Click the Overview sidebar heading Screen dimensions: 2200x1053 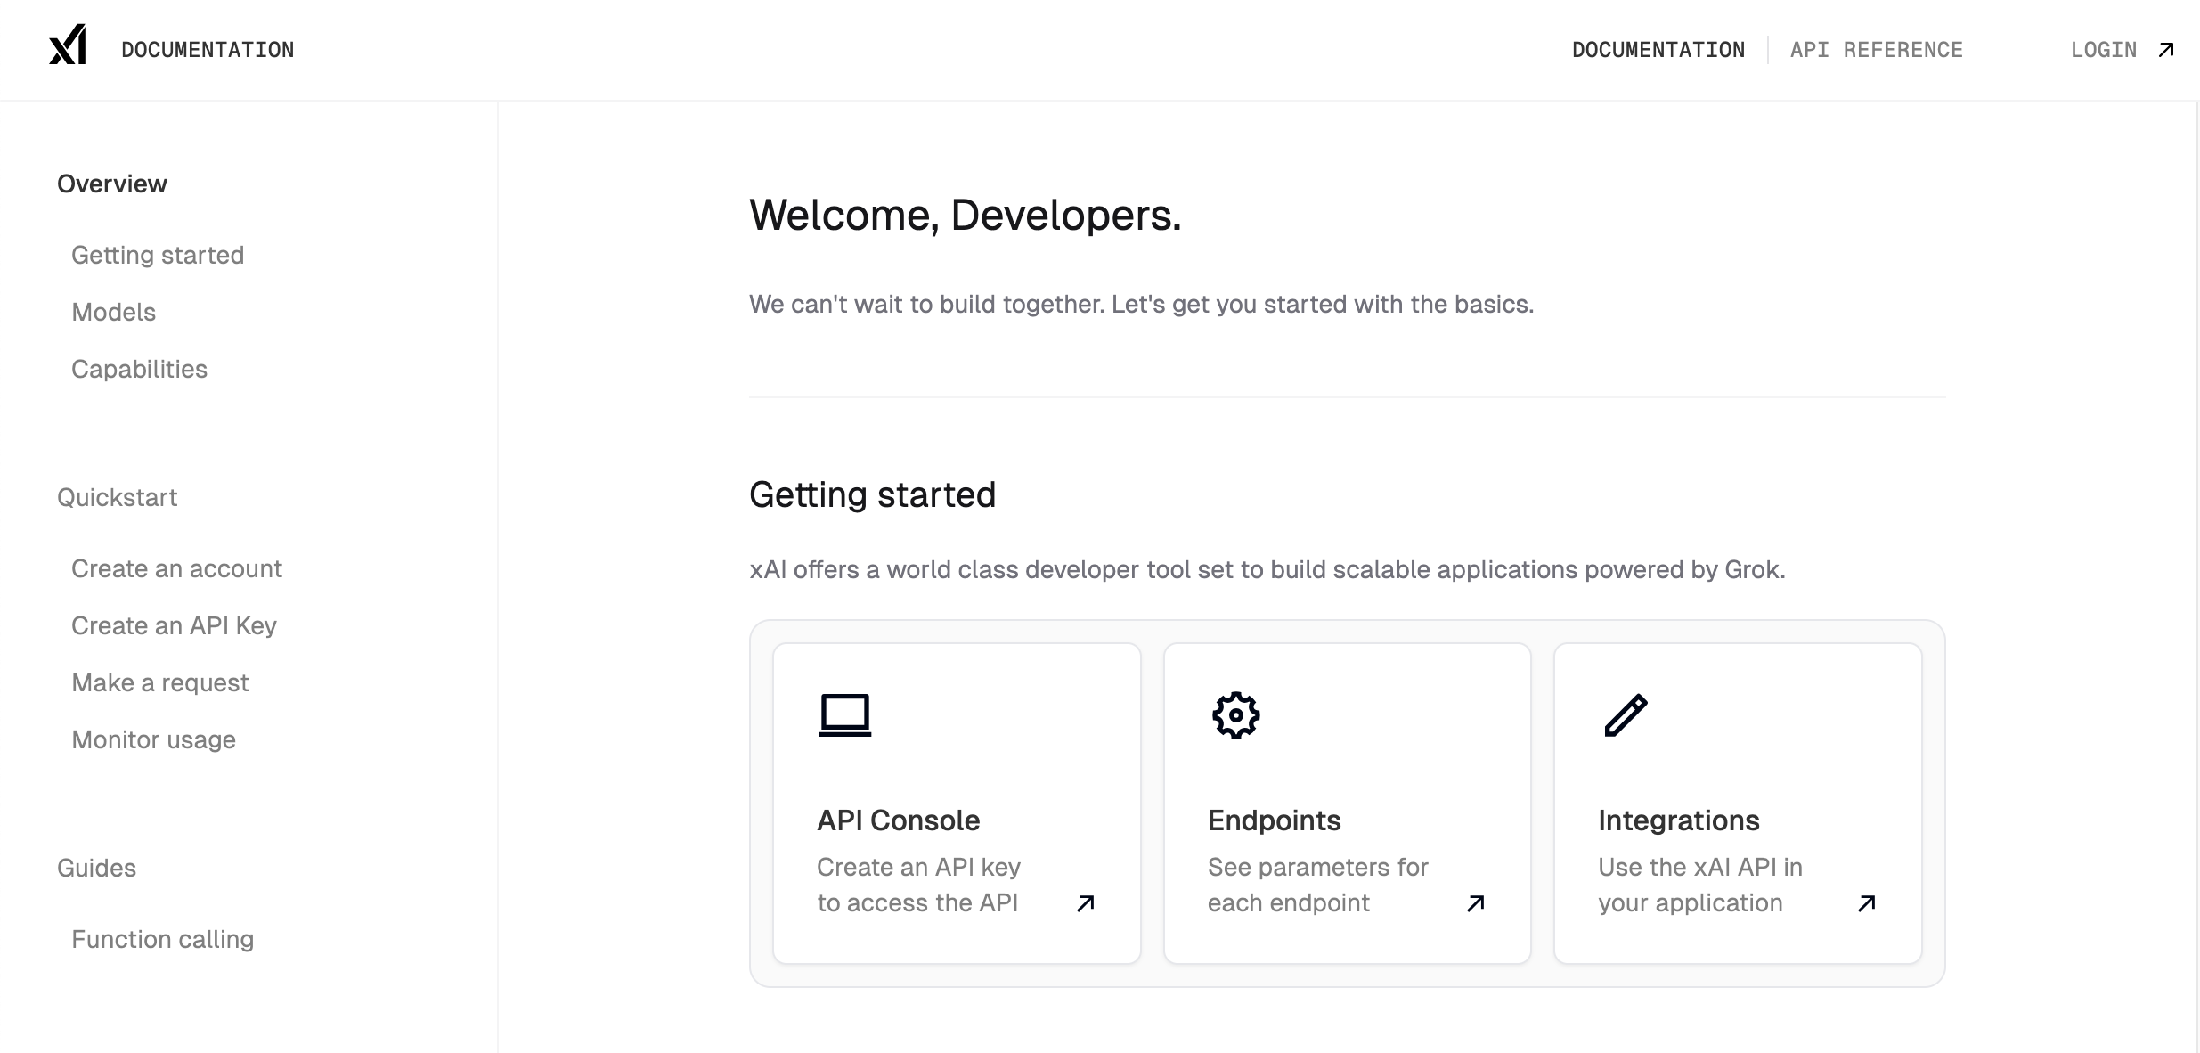112,184
